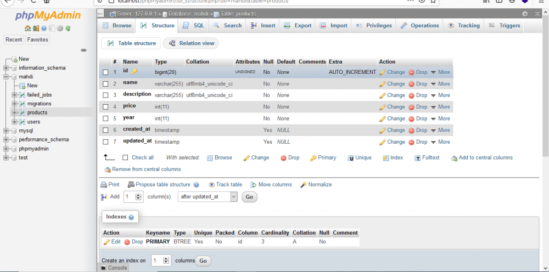The height and width of the screenshot is (272, 549).
Task: Click With selected Unique icon
Action: (350, 158)
